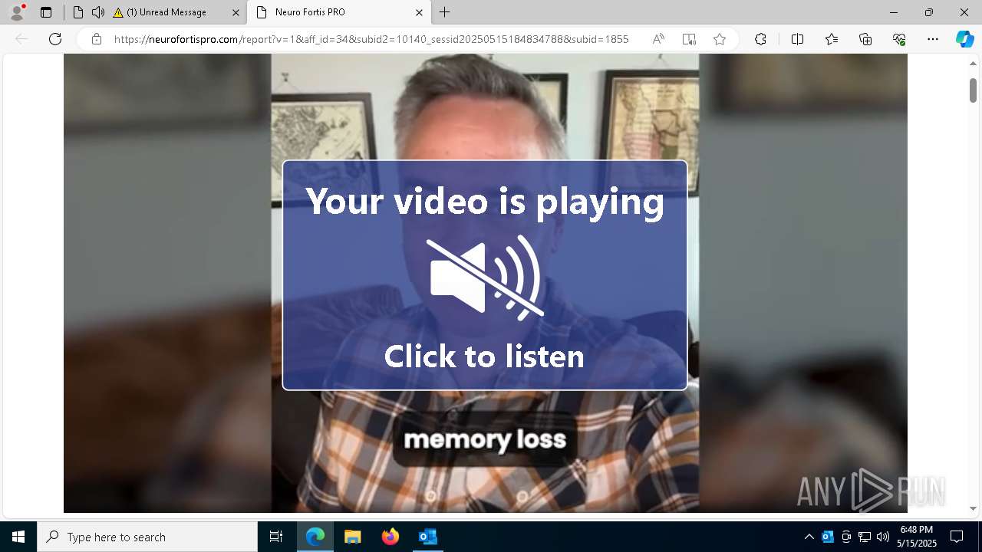Open Outlook from taskbar

tap(427, 537)
